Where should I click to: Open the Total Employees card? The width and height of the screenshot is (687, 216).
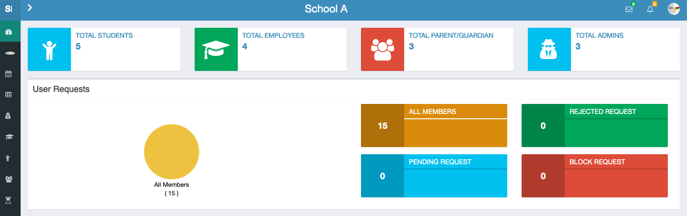270,49
